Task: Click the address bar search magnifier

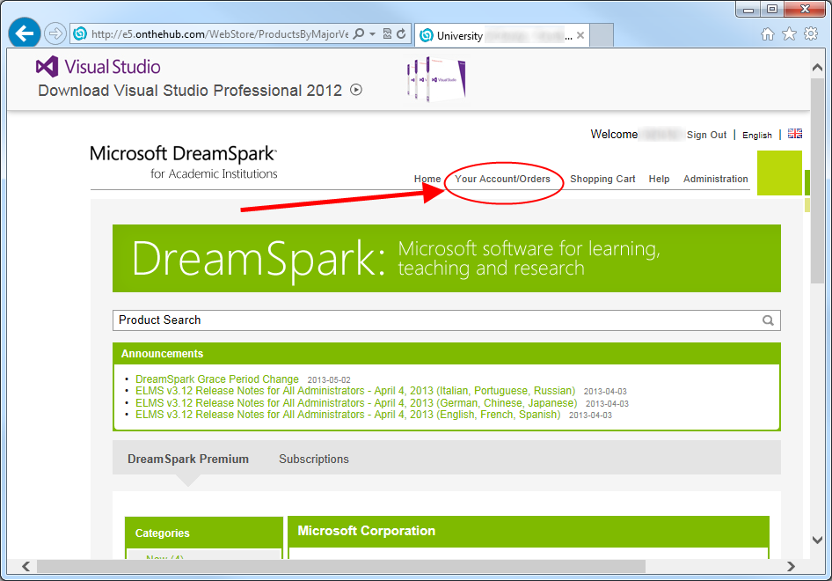Action: [x=359, y=34]
